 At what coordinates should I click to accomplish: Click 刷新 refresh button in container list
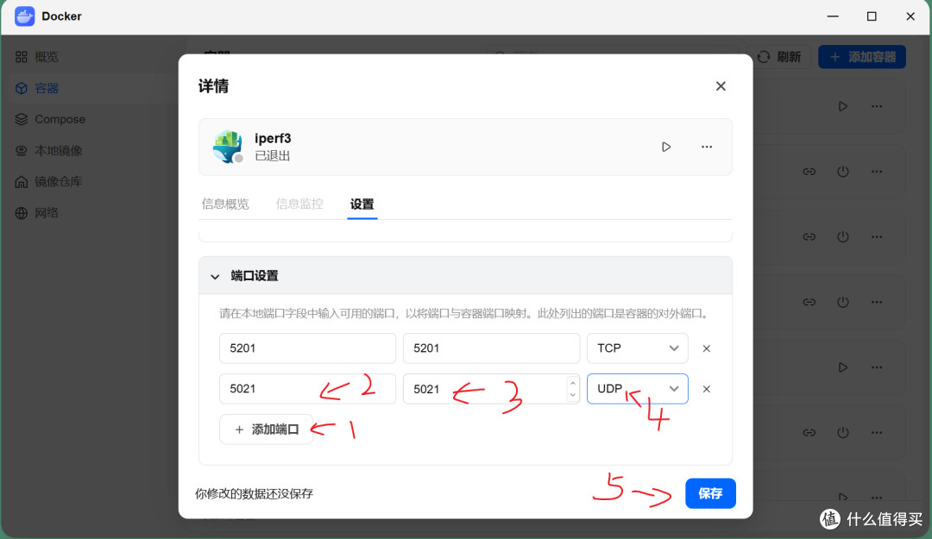[x=778, y=56]
